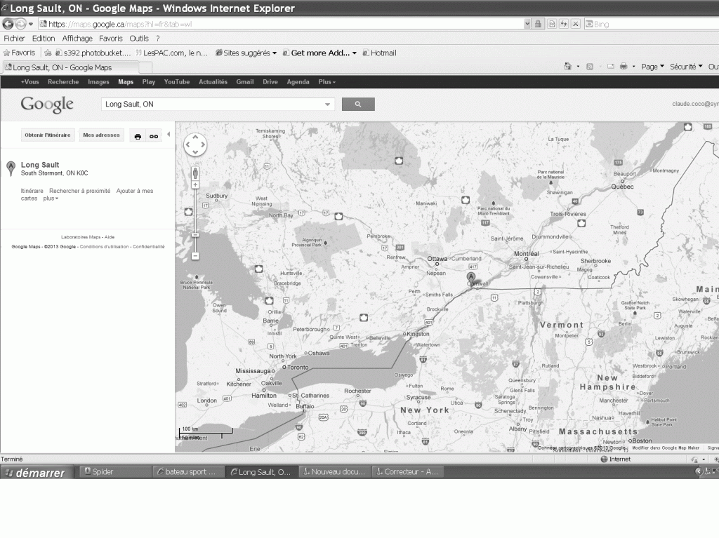Click the browser Forward arrow button

coord(20,24)
